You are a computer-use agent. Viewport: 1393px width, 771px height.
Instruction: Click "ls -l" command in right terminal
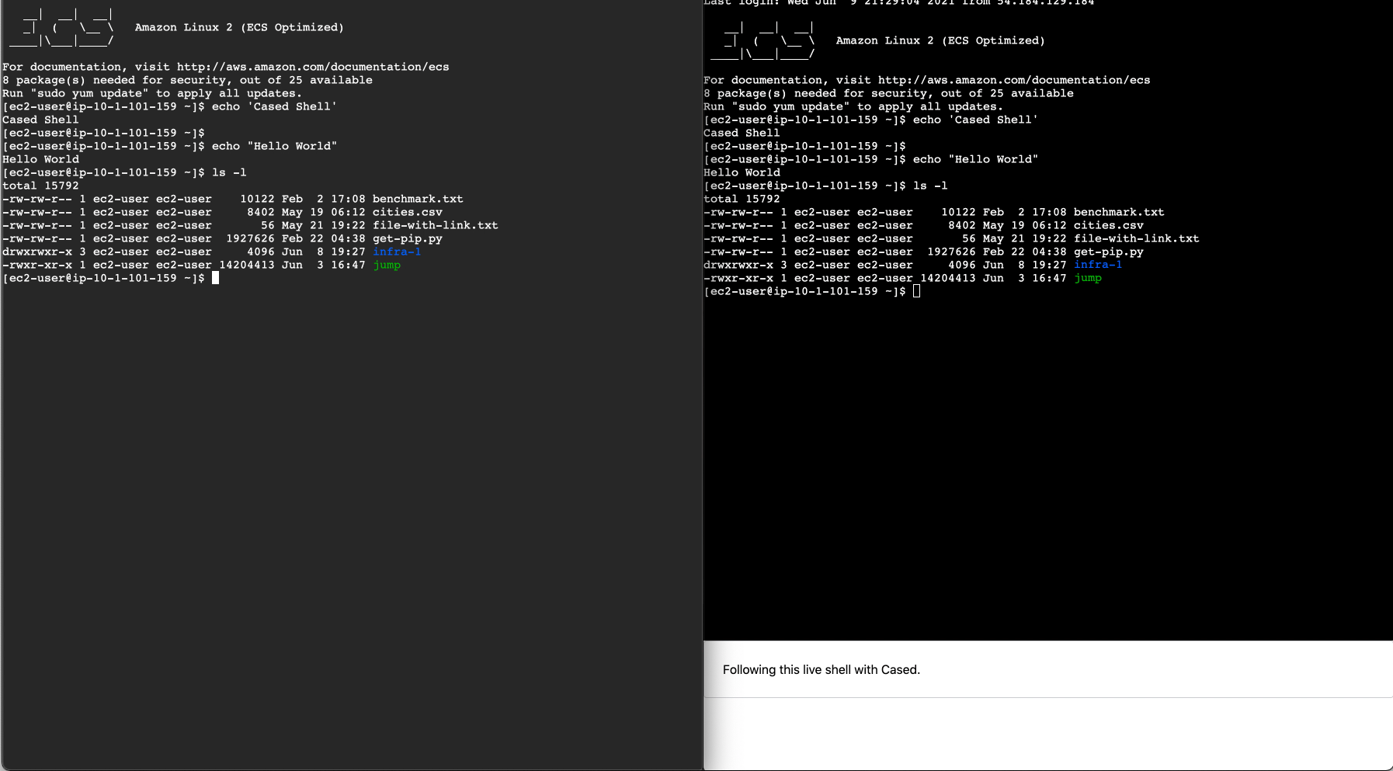(x=930, y=186)
